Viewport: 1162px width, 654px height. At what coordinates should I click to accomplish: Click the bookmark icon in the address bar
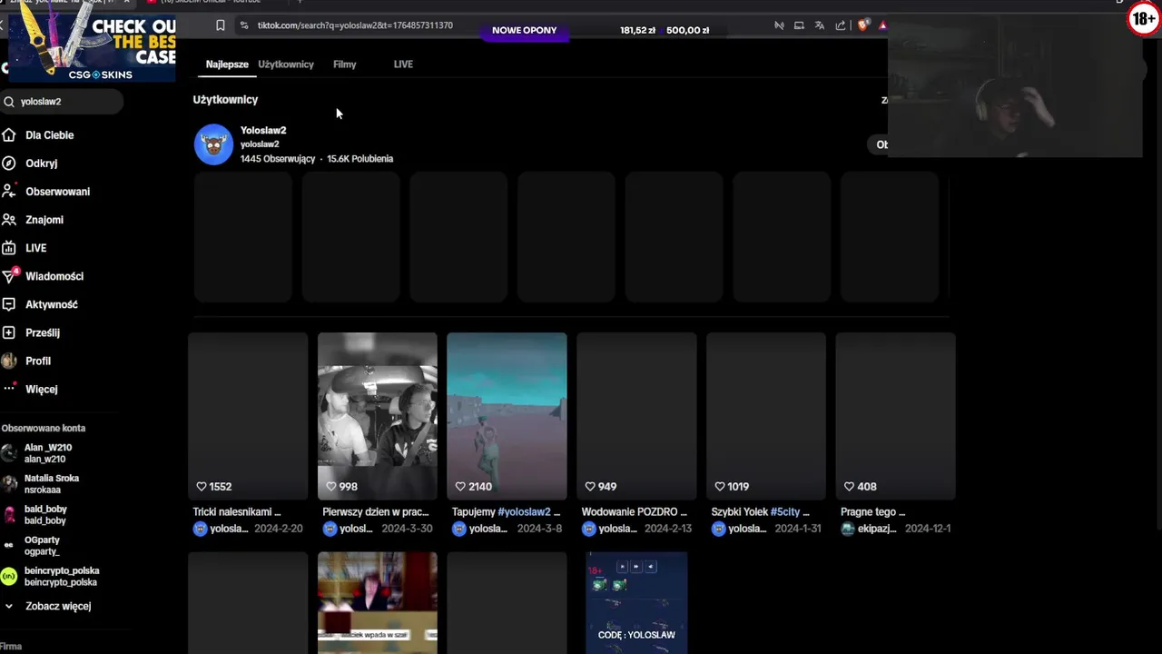point(220,25)
